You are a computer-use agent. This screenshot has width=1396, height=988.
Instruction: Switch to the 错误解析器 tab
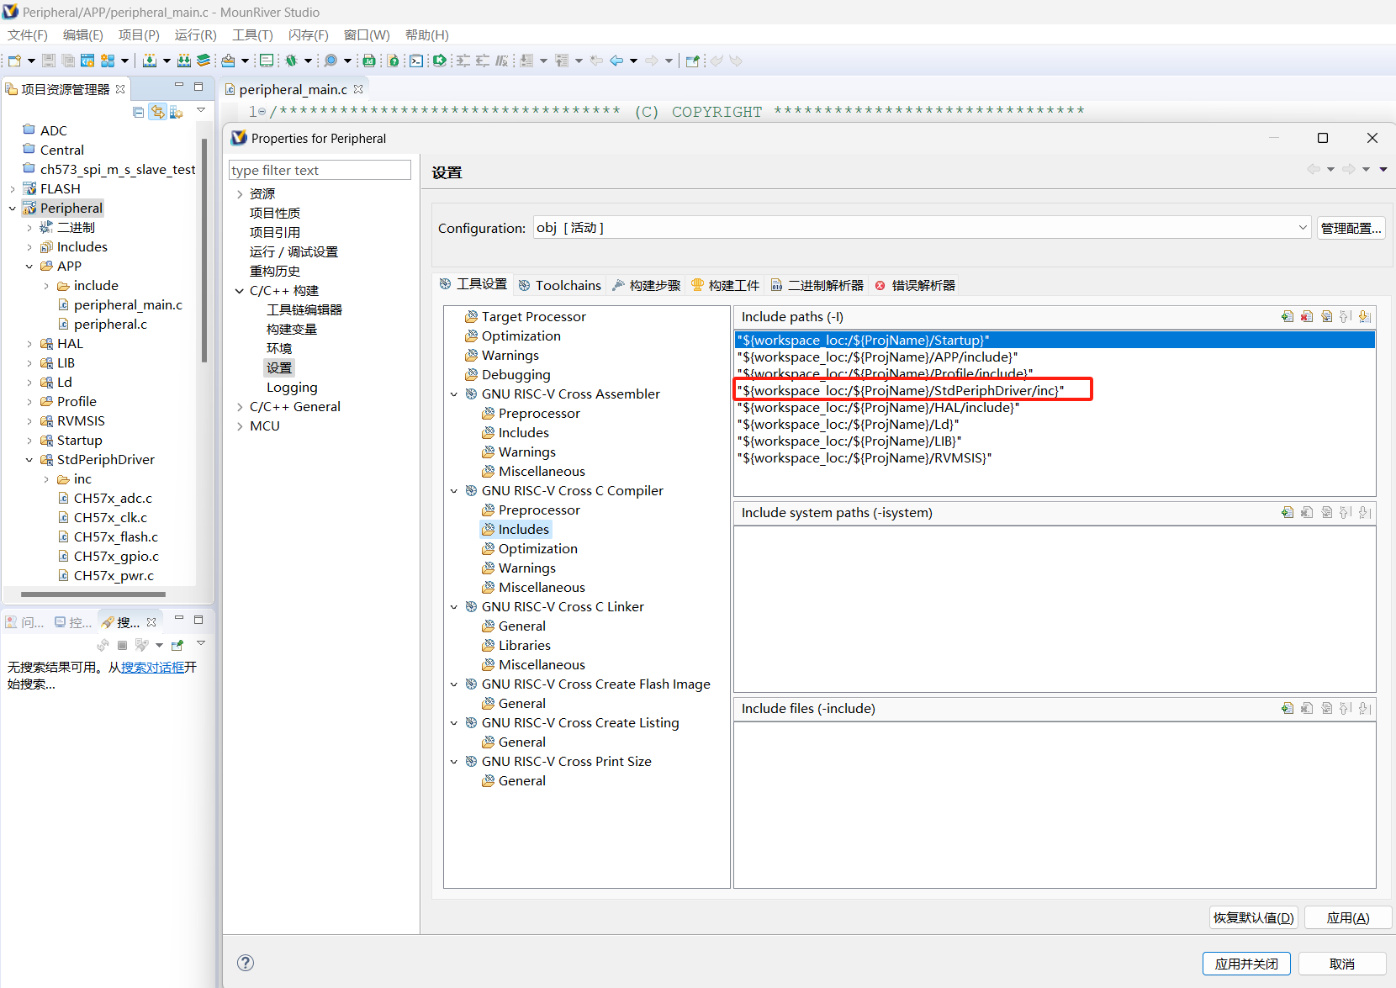(915, 285)
